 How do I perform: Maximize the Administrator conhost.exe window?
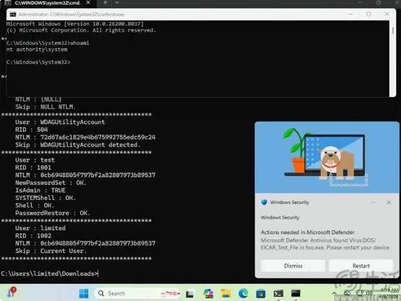369,14
